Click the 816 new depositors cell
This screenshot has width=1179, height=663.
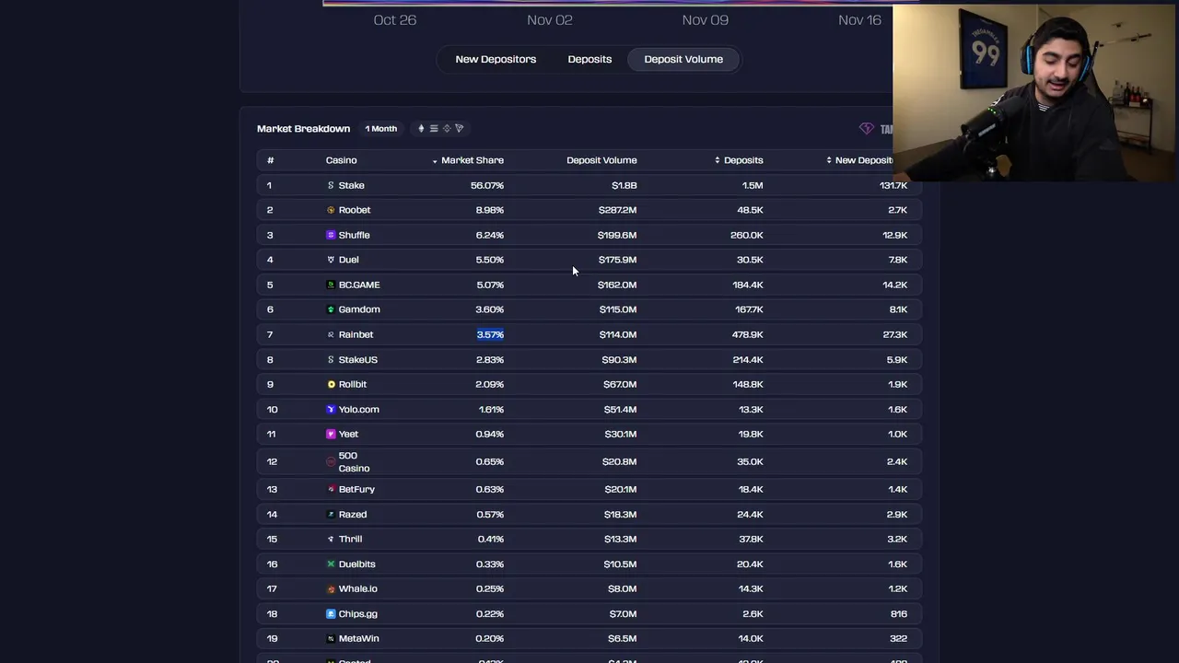[x=899, y=613]
